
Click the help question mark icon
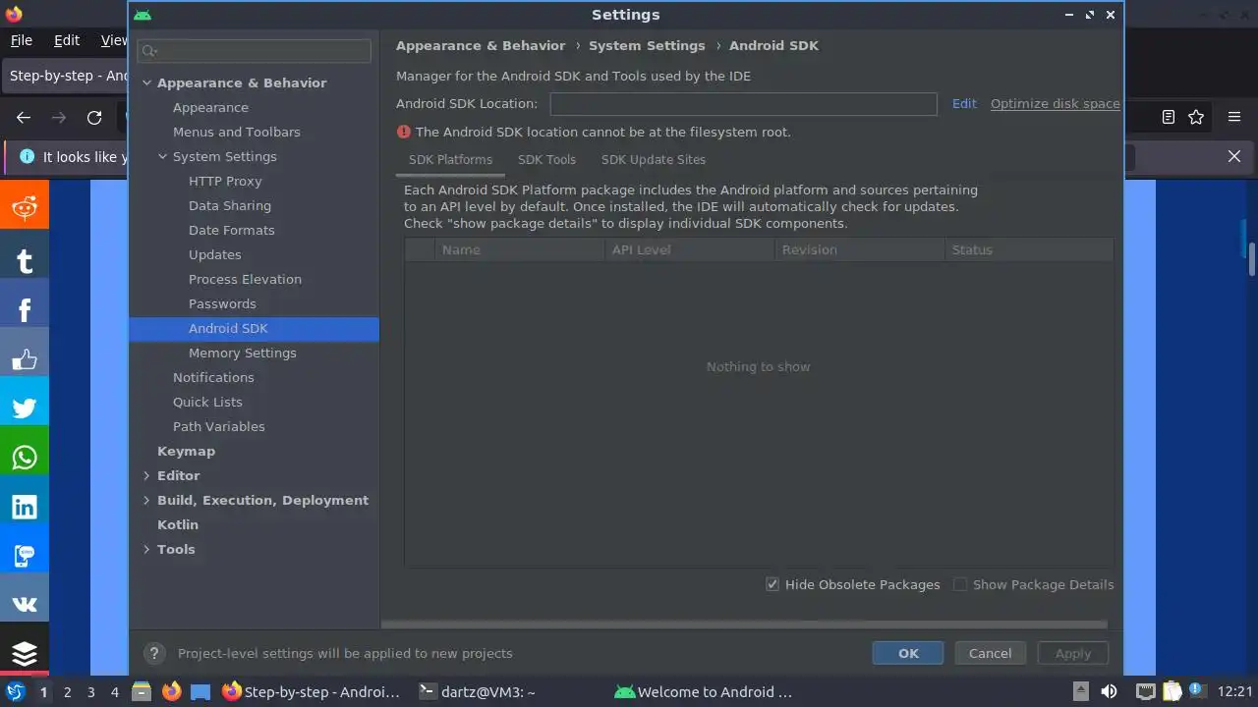pos(153,653)
